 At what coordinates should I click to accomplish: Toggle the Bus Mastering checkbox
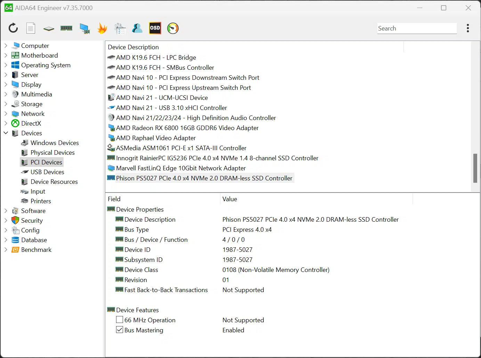click(120, 330)
